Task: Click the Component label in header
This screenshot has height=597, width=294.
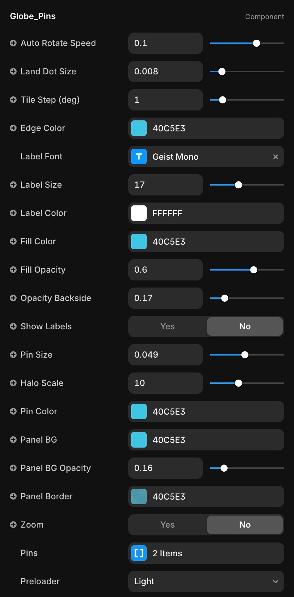Action: point(264,17)
